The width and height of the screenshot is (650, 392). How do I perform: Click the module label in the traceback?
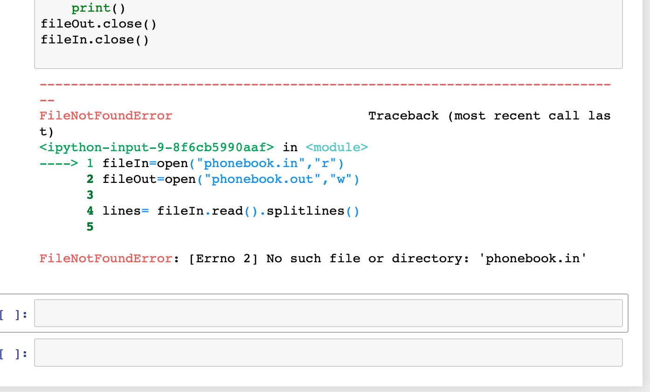click(337, 147)
